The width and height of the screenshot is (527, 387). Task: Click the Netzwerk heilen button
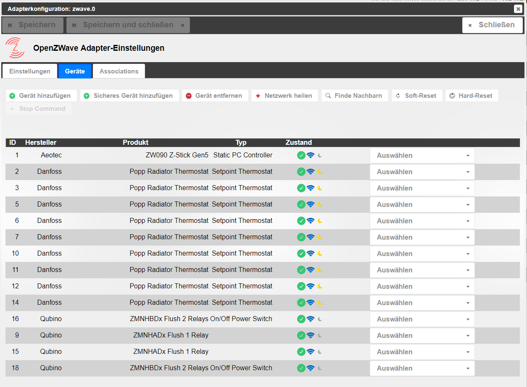[285, 96]
